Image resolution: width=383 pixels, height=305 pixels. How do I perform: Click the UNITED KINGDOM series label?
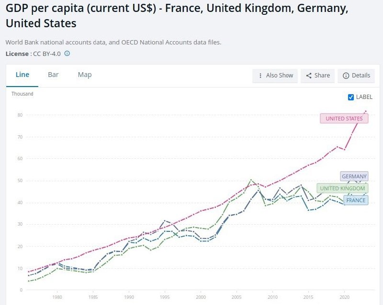[342, 188]
